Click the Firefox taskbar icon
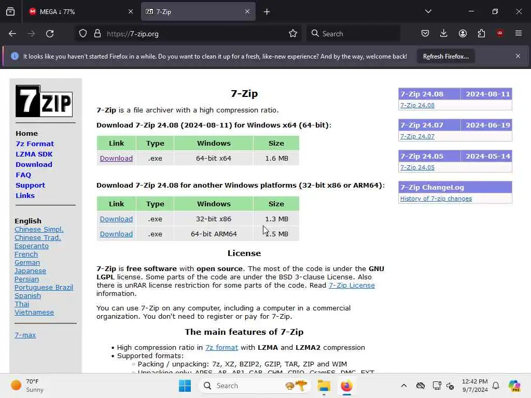Image resolution: width=531 pixels, height=398 pixels. (x=346, y=386)
